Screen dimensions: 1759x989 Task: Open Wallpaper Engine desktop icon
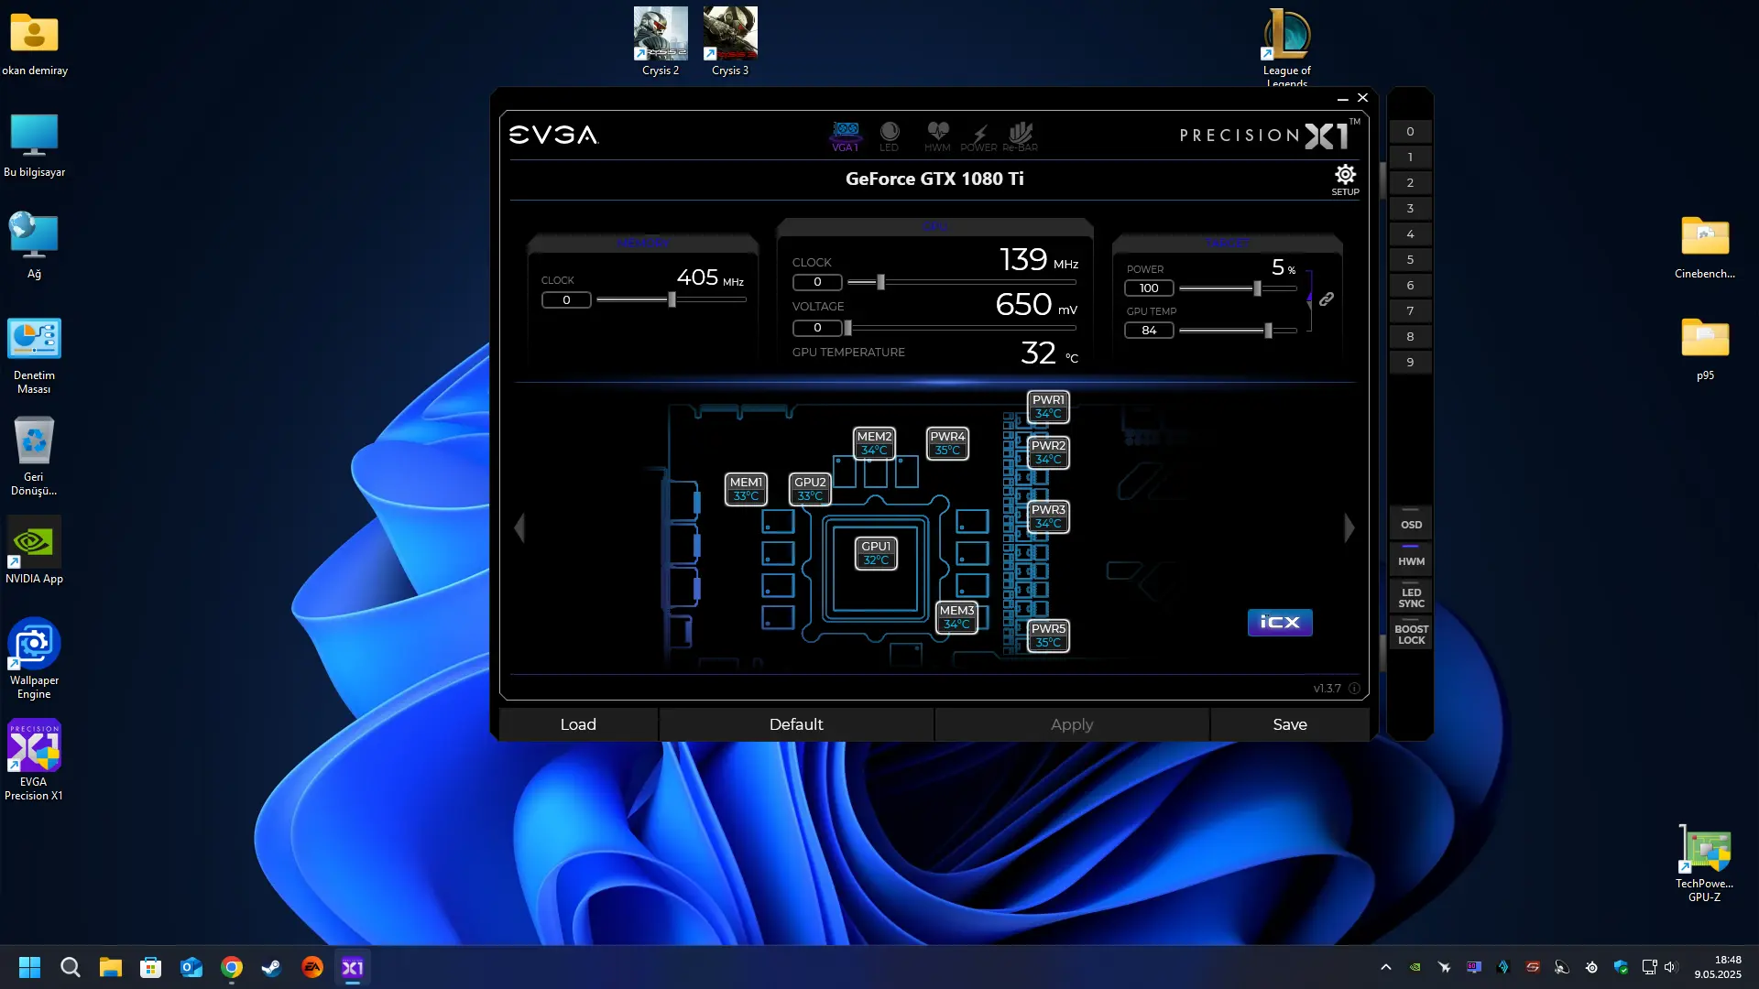click(x=34, y=658)
